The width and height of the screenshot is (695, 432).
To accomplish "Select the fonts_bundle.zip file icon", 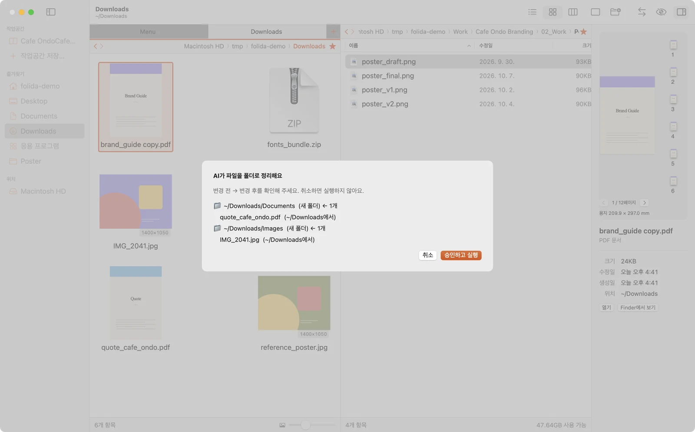I will tap(294, 100).
